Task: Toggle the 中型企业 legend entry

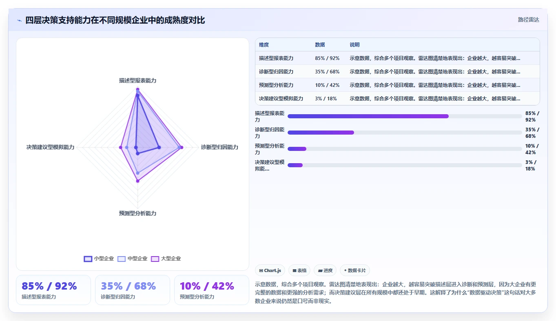Action: (132, 259)
